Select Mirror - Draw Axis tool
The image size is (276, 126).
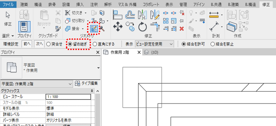point(155,14)
